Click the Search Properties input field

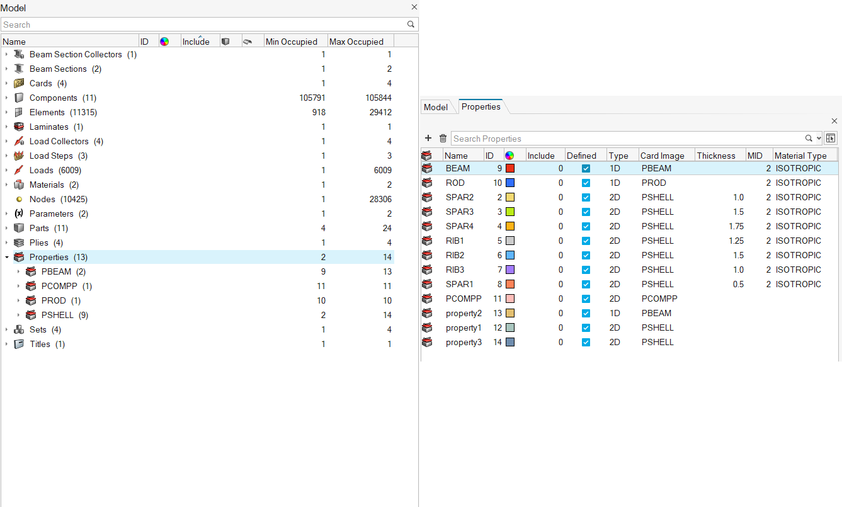627,139
